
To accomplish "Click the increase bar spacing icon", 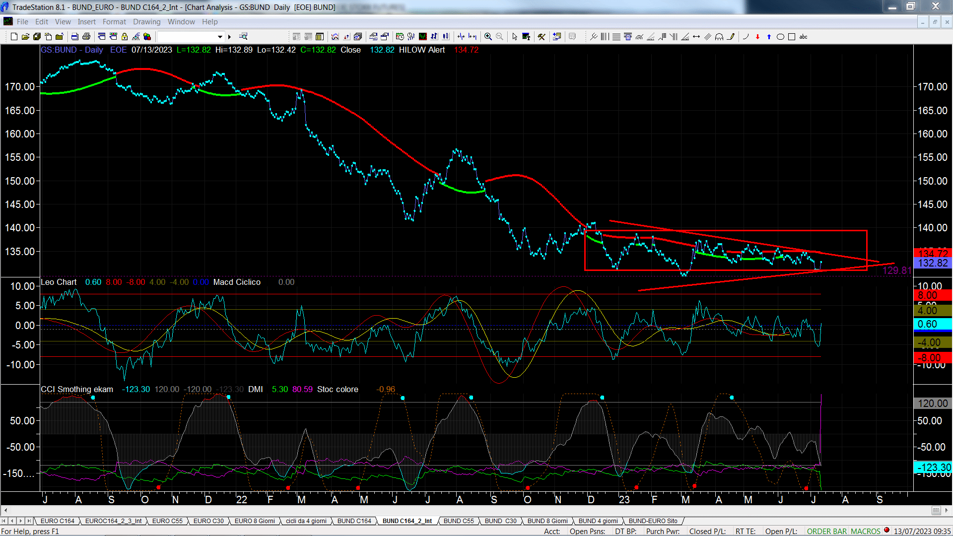I will (473, 36).
